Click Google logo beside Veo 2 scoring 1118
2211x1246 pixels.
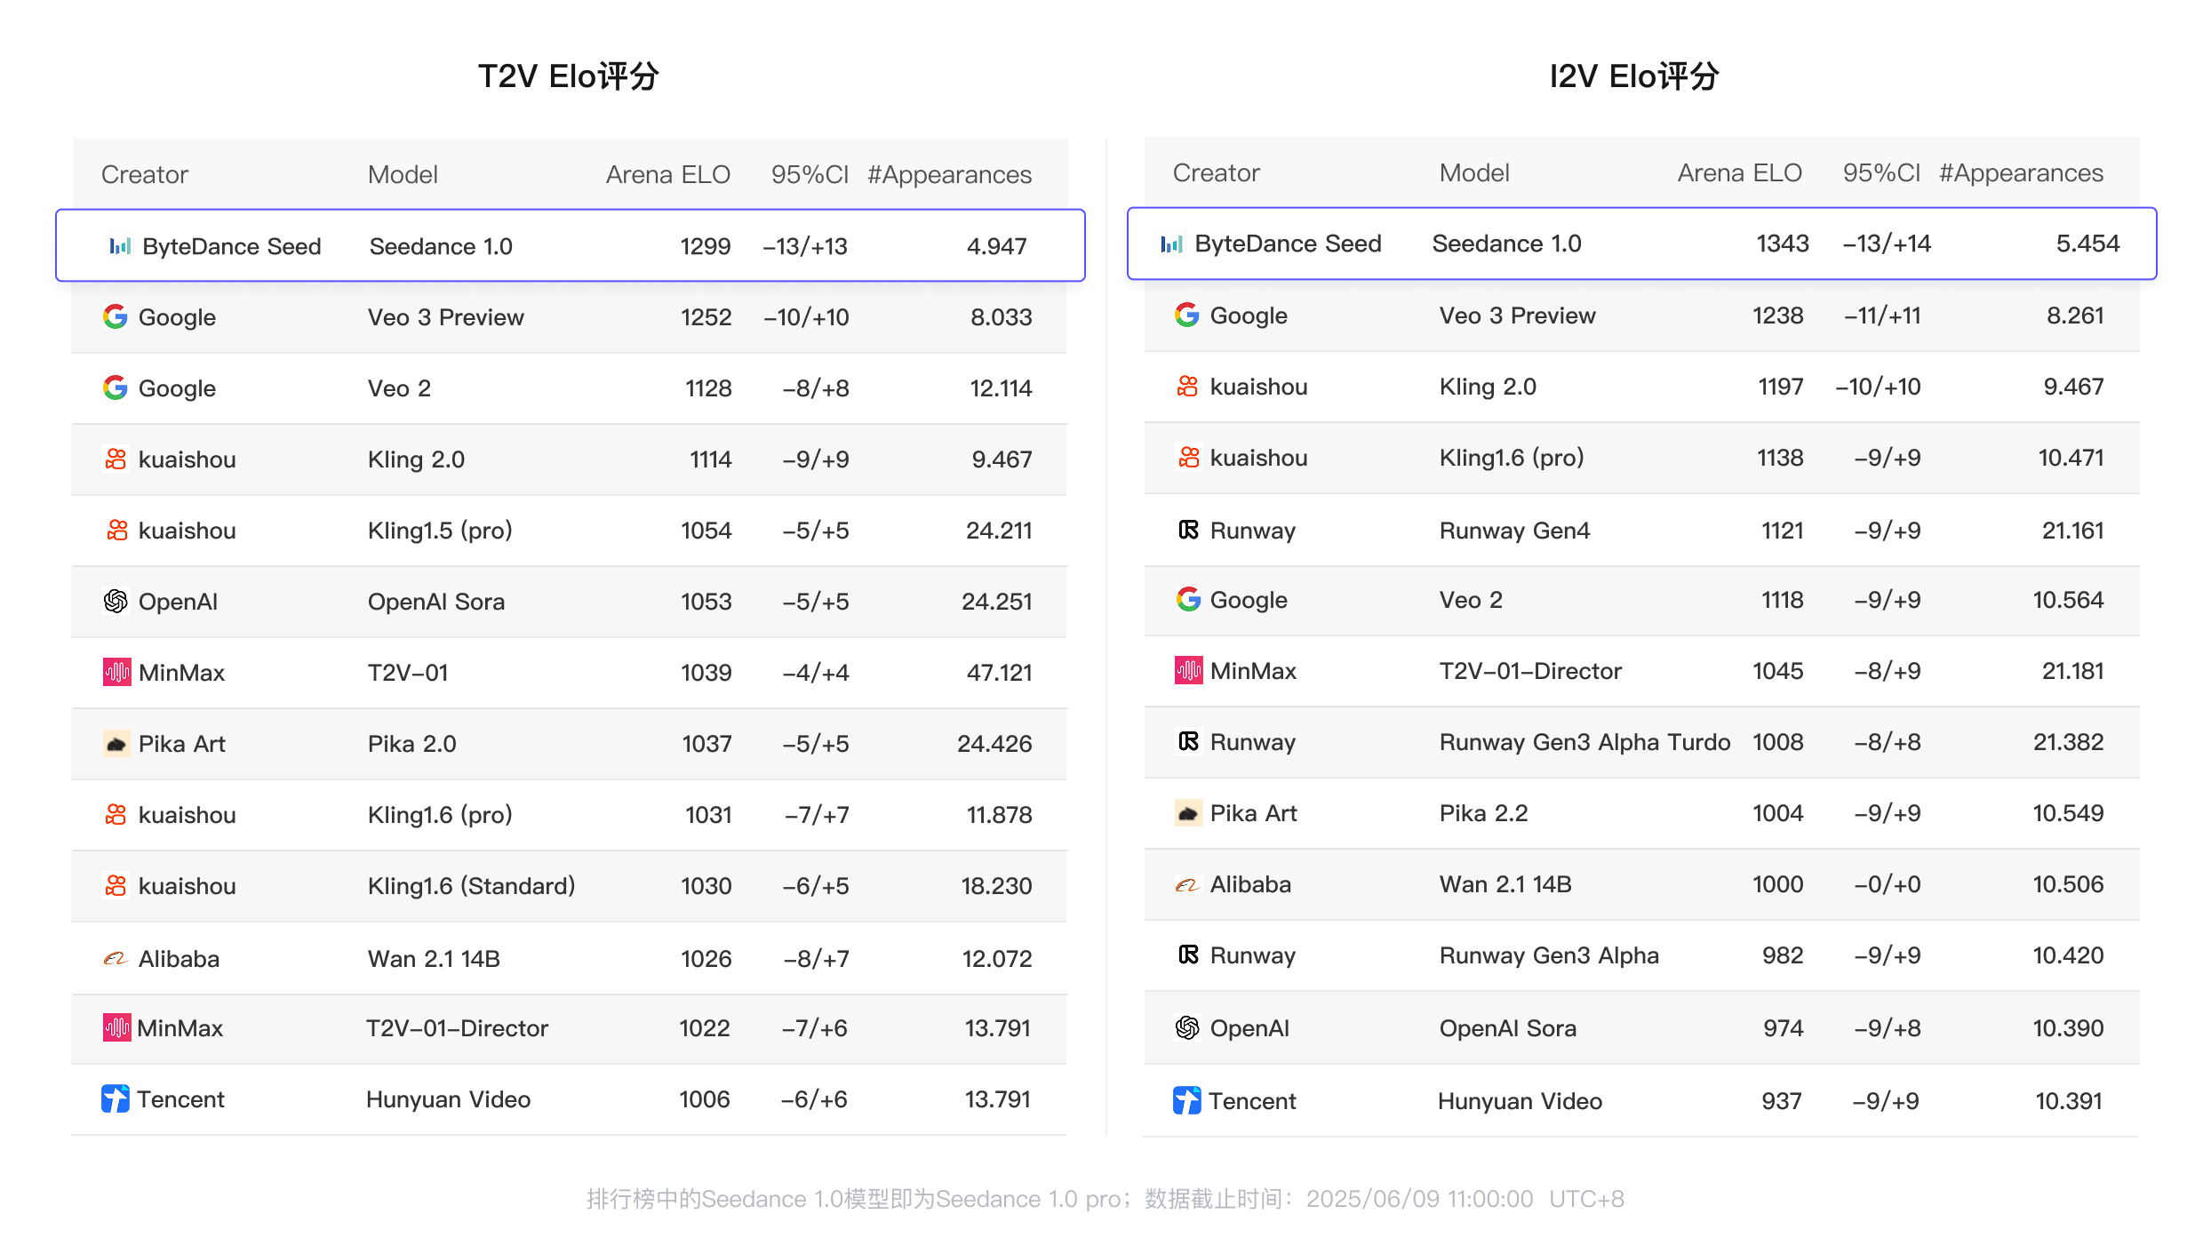tap(1188, 599)
